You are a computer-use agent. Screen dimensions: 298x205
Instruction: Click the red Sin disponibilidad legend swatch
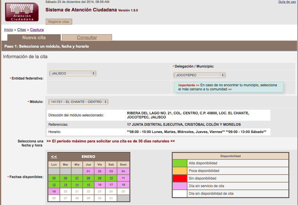tap(179, 178)
